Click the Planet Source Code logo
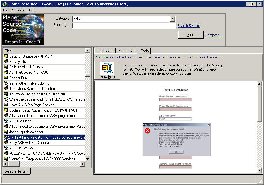264x185 pixels. pyautogui.click(x=23, y=30)
